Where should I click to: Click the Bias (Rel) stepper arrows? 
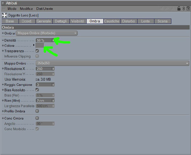point(53,95)
